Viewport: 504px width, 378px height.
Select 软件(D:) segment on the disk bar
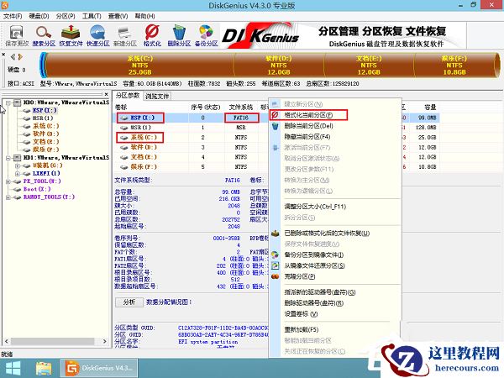(279, 66)
